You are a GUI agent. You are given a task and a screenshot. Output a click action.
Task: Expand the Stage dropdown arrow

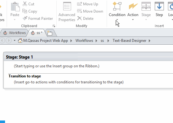[x=146, y=20]
